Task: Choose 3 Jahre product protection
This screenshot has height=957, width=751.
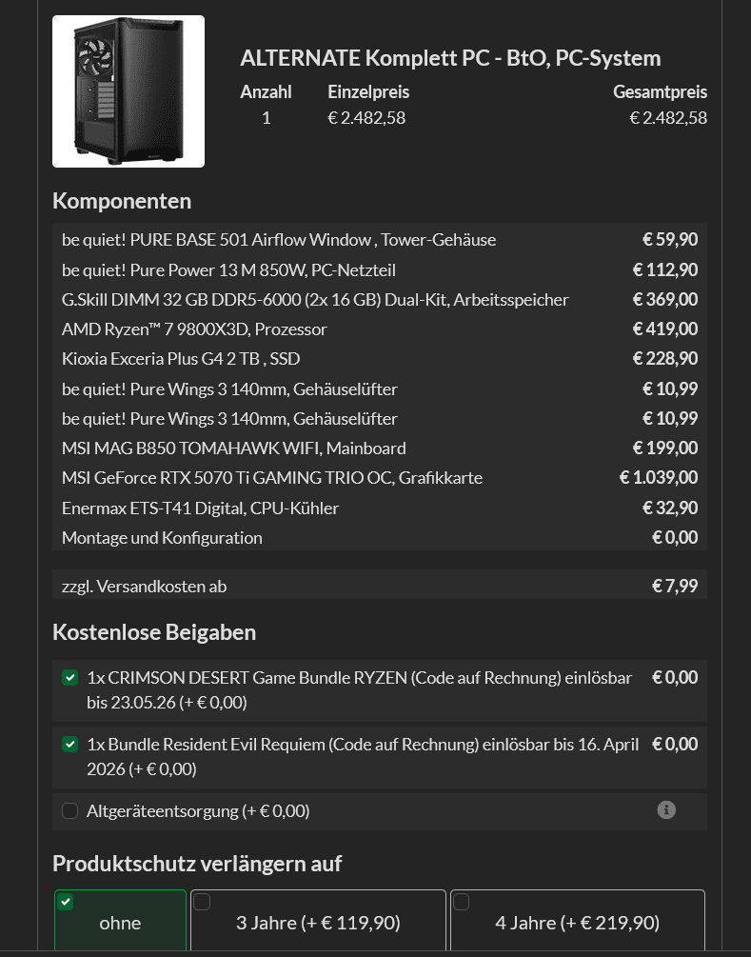Action: pyautogui.click(x=318, y=922)
